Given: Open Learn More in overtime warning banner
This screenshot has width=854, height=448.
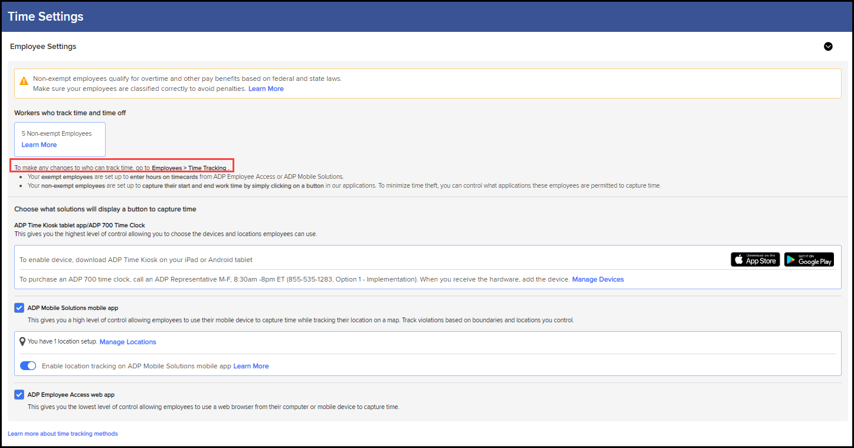Looking at the screenshot, I should coord(266,89).
